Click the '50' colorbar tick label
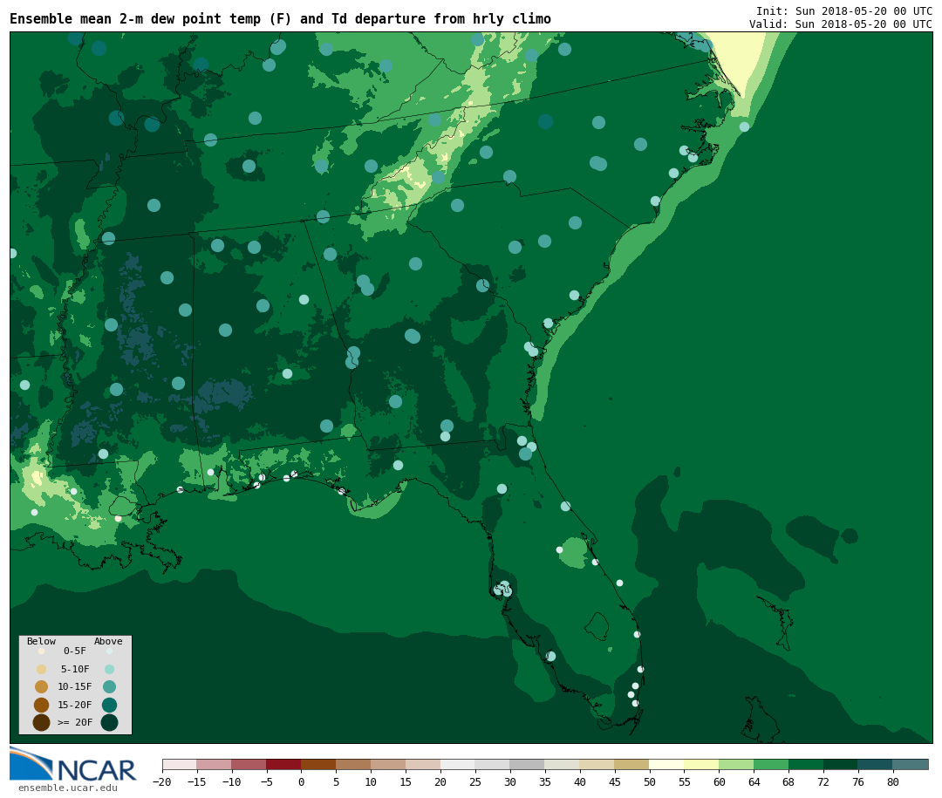The height and width of the screenshot is (798, 942). (x=650, y=781)
